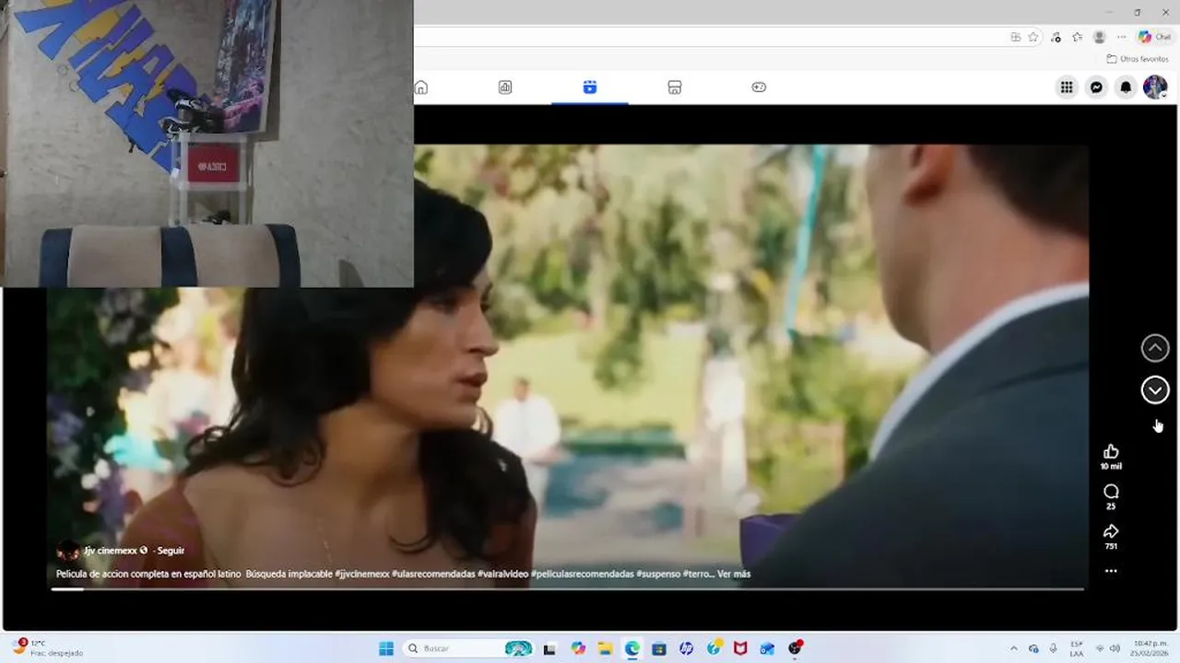Open the Facebook Home tab
Screen dimensions: 1180x663
coord(421,87)
